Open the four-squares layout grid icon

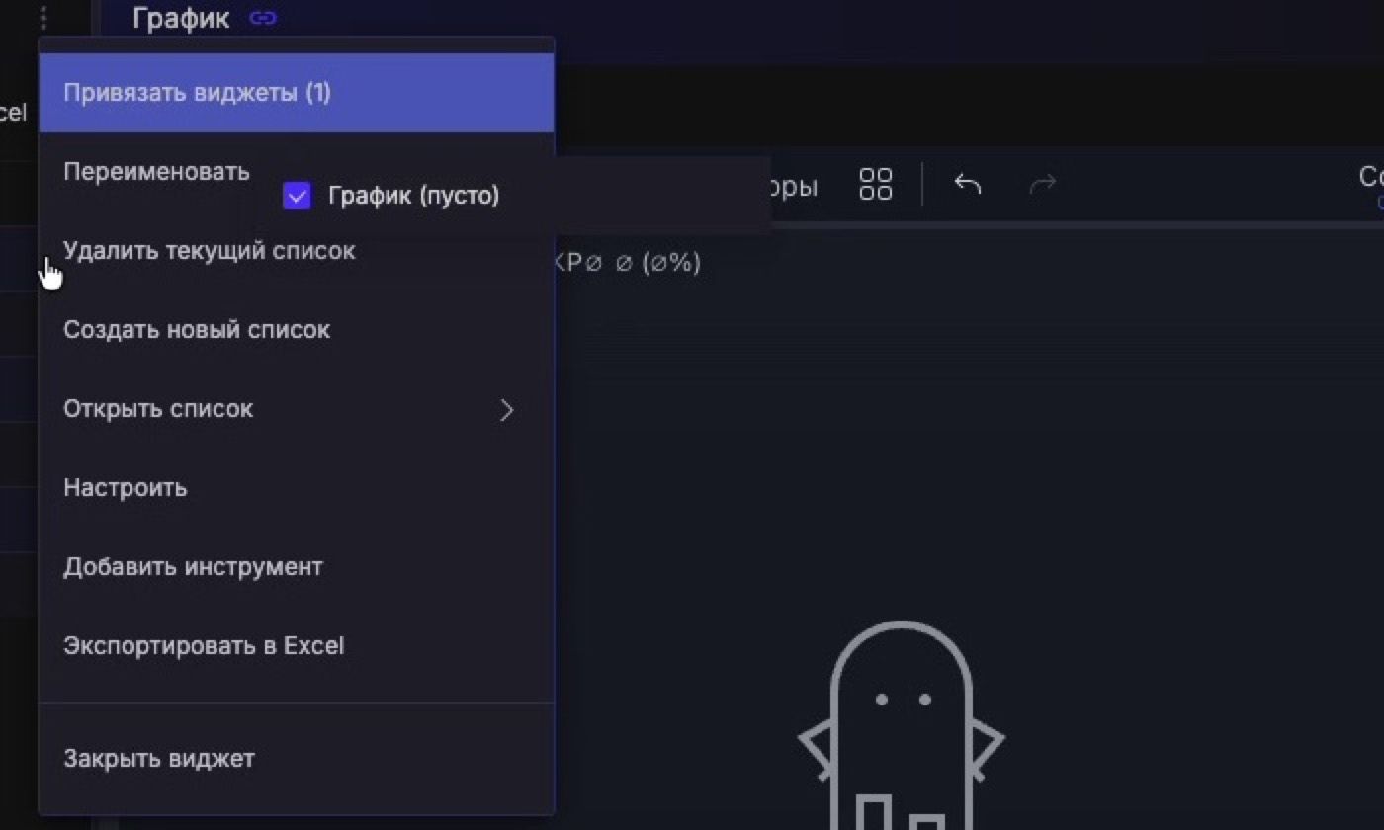[876, 184]
